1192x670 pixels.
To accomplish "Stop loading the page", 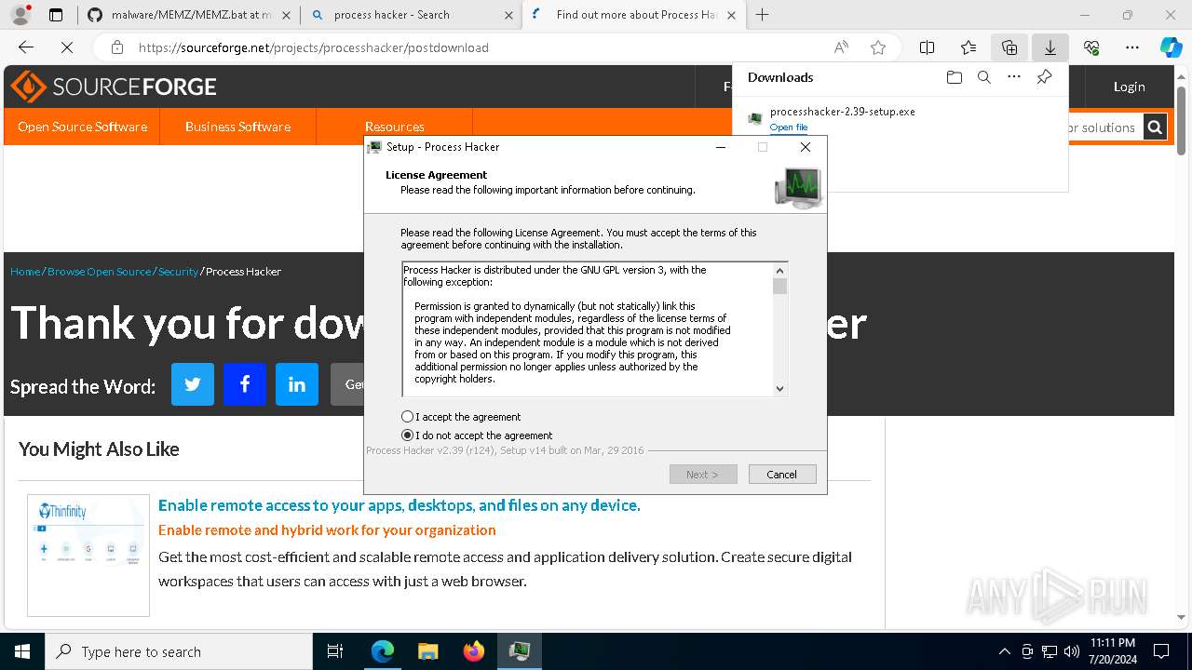I will (x=69, y=47).
